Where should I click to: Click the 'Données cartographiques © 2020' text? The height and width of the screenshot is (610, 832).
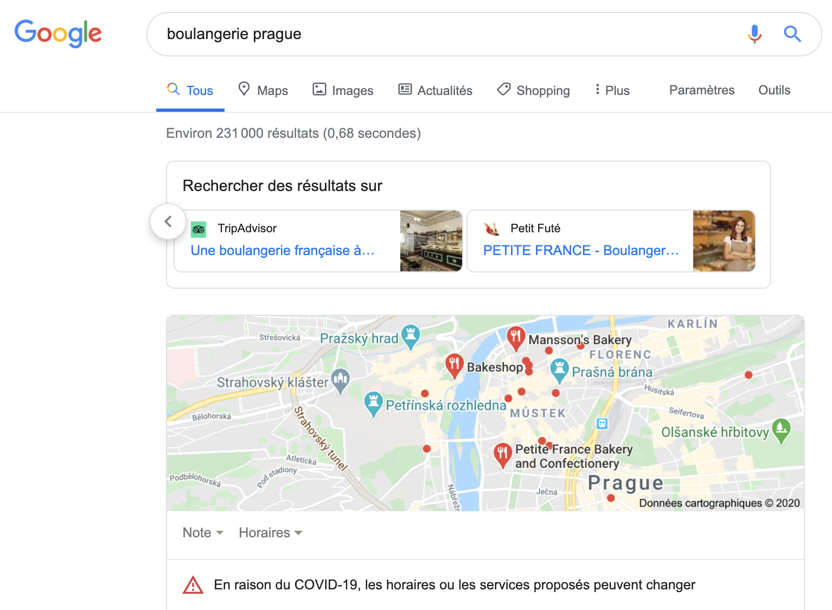[719, 503]
